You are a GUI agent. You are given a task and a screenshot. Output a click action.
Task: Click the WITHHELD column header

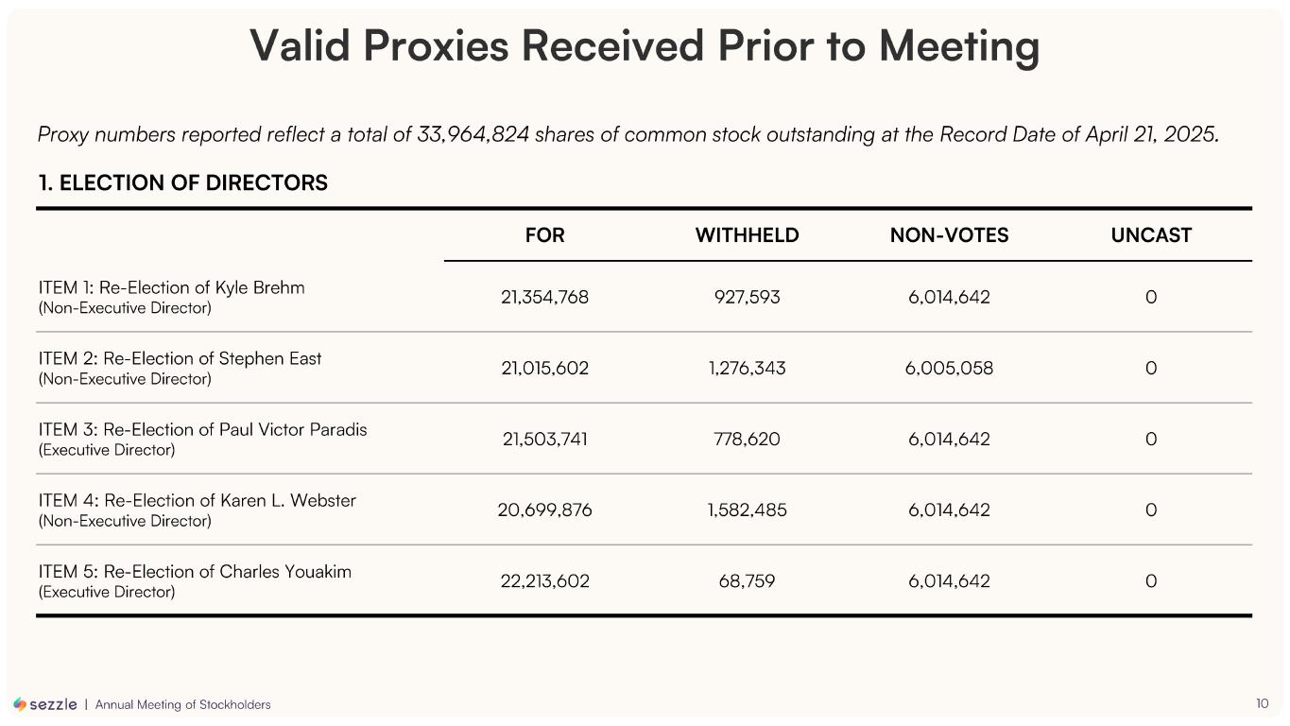click(747, 235)
